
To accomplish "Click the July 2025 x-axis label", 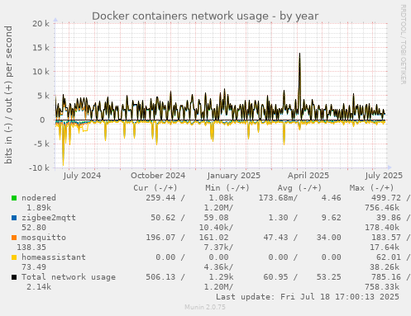I will 384,175.
